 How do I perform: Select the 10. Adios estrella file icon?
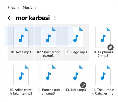21,75
